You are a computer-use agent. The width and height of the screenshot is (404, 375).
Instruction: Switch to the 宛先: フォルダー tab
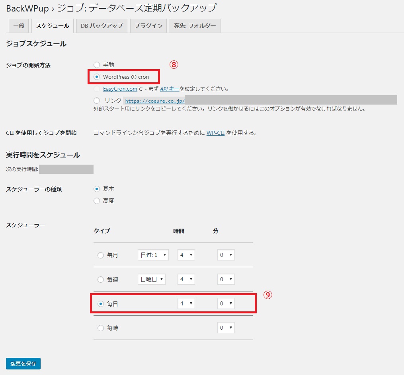click(195, 26)
